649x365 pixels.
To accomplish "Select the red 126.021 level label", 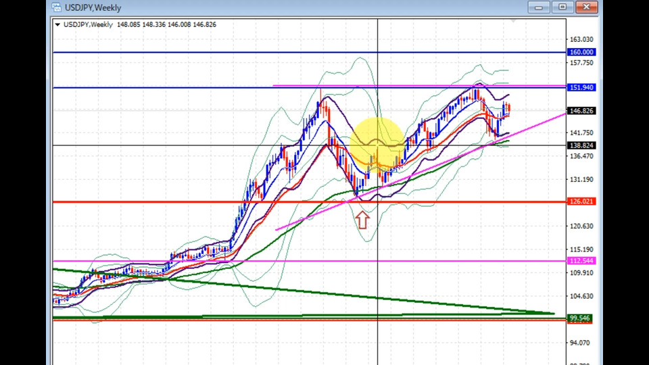I will coord(581,201).
